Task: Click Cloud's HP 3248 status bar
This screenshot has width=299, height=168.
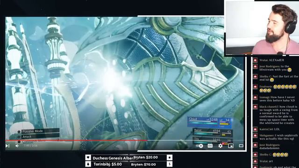Action: [209, 122]
